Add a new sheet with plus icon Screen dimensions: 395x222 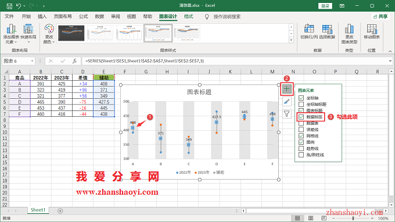click(x=60, y=211)
